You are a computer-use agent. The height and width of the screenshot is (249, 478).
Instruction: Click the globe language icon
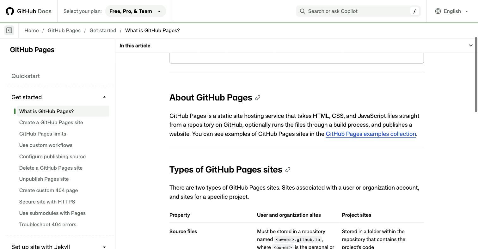438,11
